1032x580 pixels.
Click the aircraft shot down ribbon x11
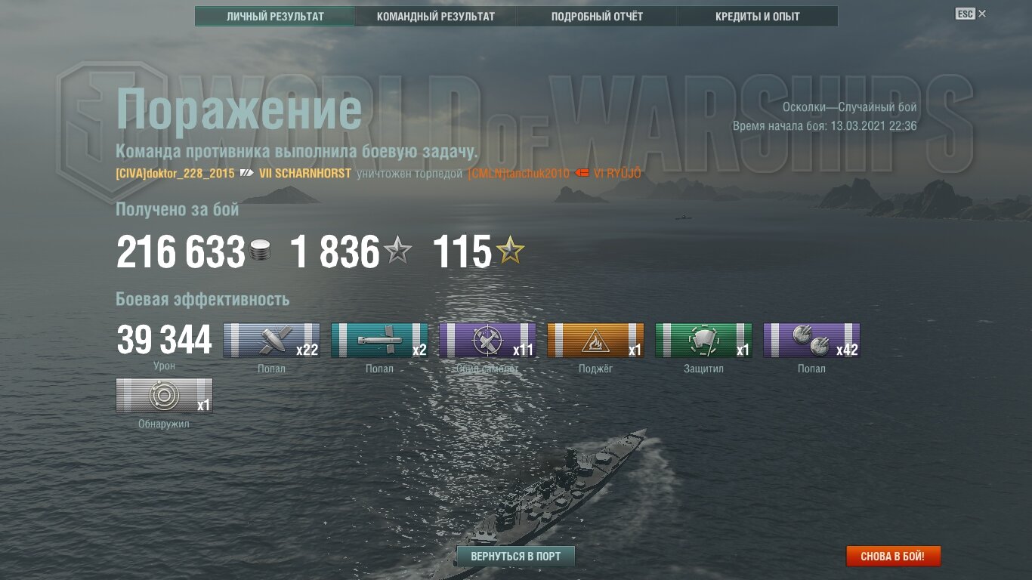(x=487, y=341)
